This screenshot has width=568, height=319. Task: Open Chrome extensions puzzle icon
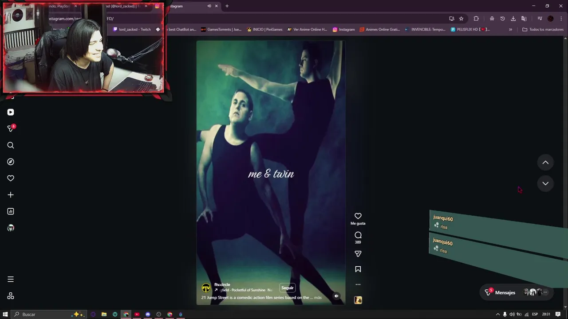[x=476, y=19]
